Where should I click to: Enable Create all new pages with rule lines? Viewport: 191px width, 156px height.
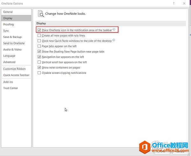39,35
